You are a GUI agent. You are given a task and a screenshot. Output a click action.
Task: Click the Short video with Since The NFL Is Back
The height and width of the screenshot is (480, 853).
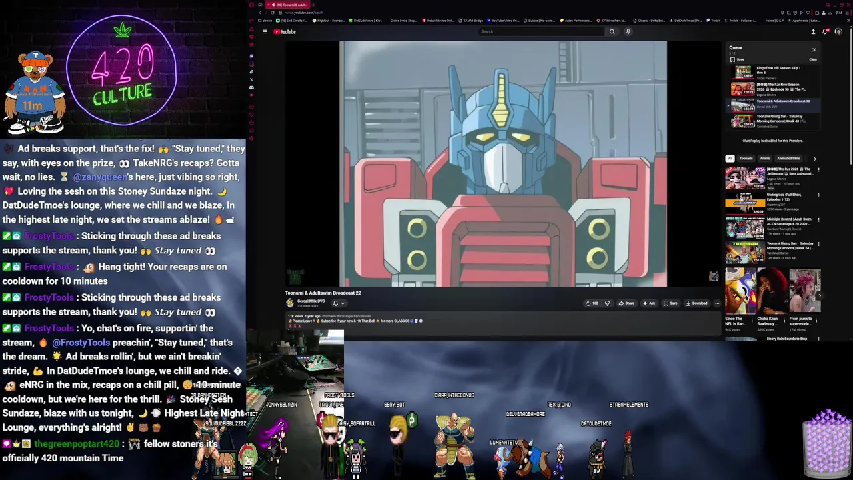(x=740, y=299)
